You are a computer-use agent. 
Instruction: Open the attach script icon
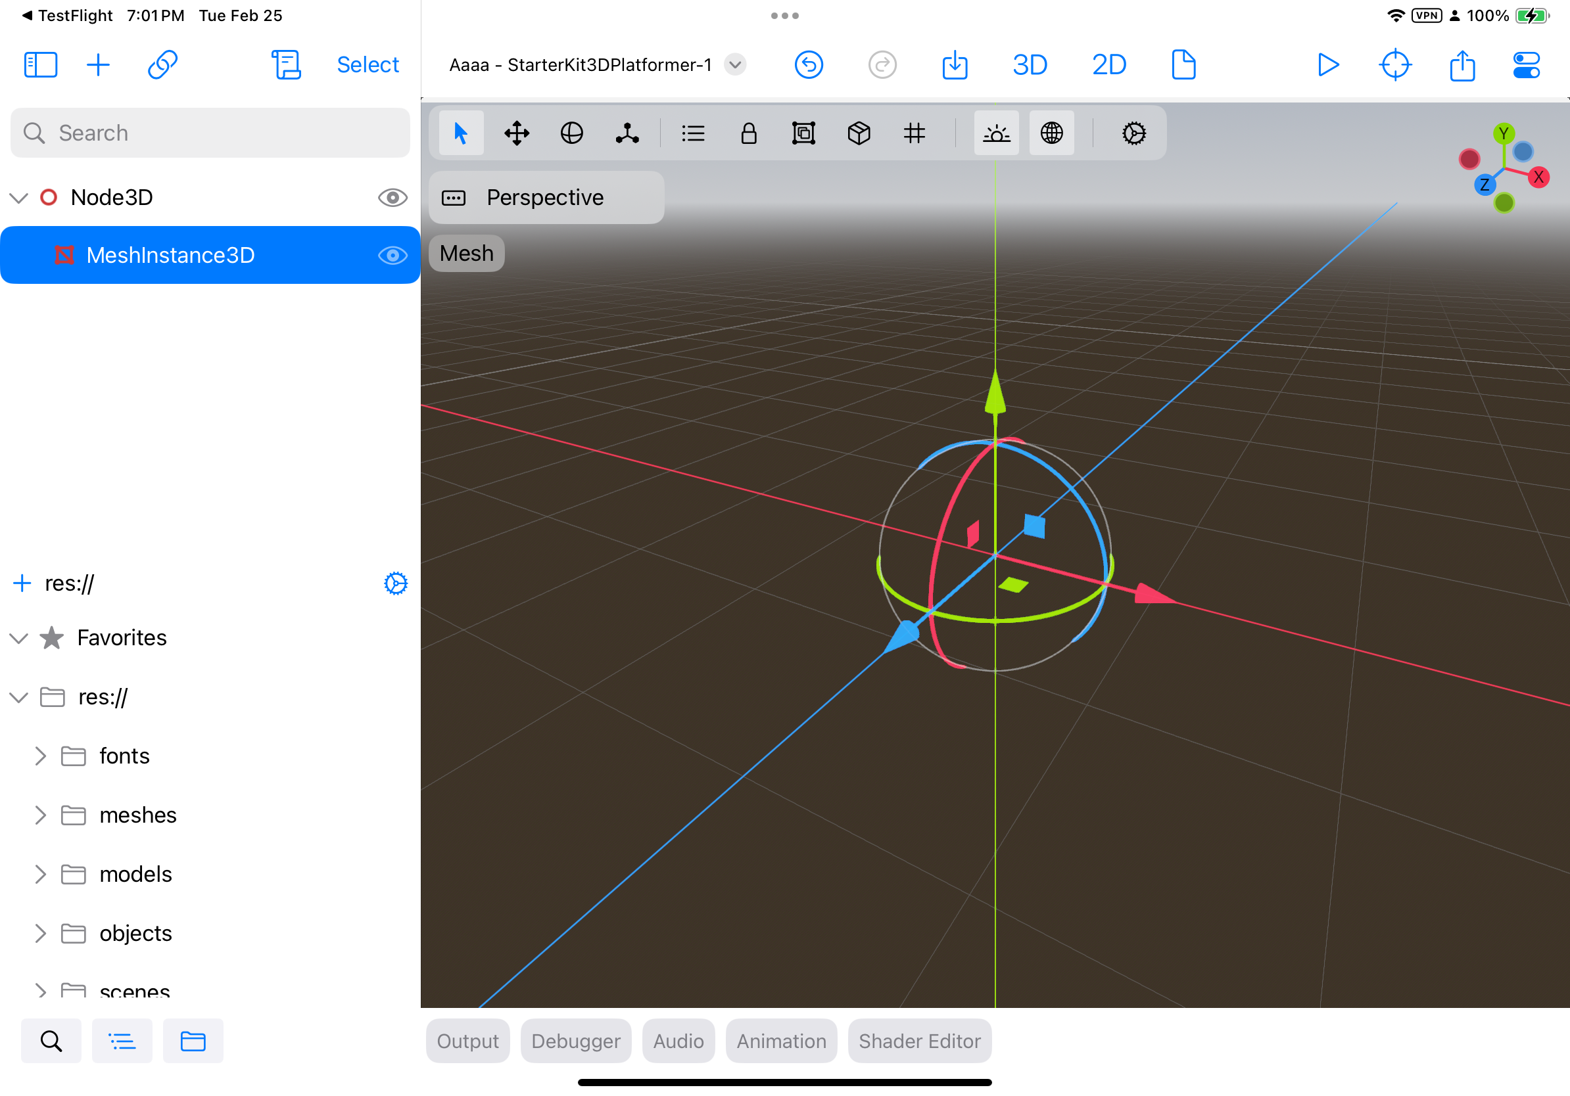[x=286, y=65]
